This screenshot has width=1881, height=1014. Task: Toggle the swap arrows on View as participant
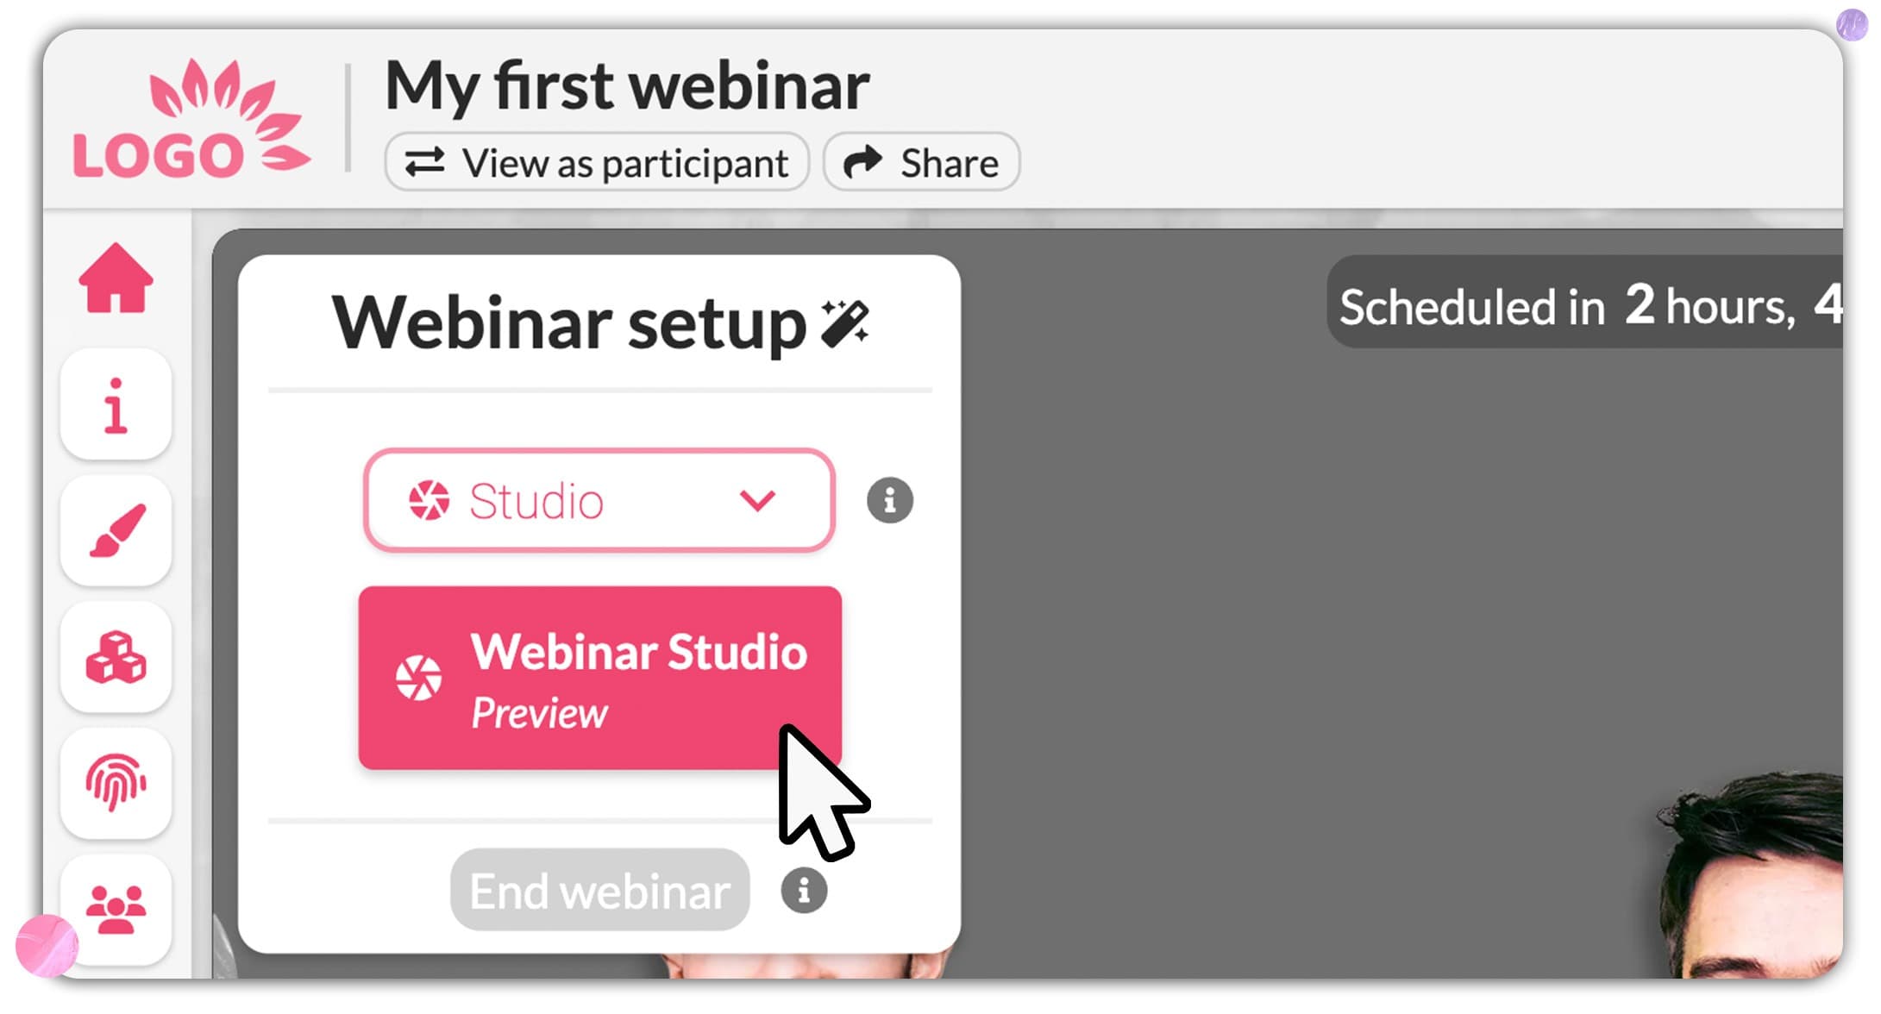coord(424,162)
